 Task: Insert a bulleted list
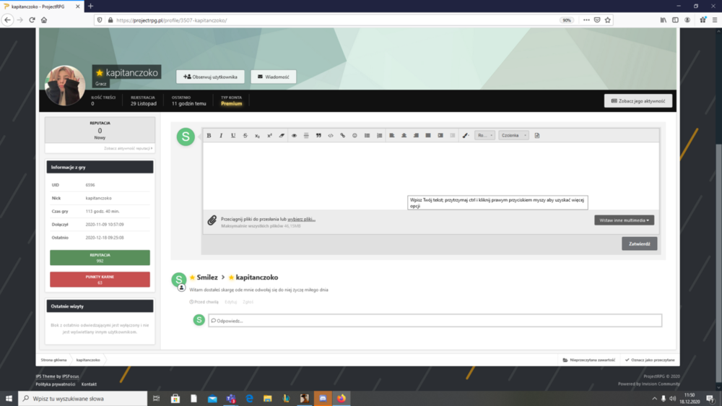tap(367, 136)
